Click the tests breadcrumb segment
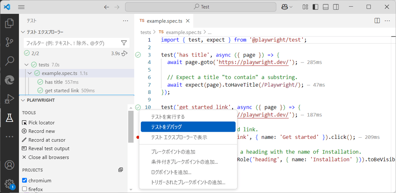This screenshot has width=396, height=193. coord(145,32)
